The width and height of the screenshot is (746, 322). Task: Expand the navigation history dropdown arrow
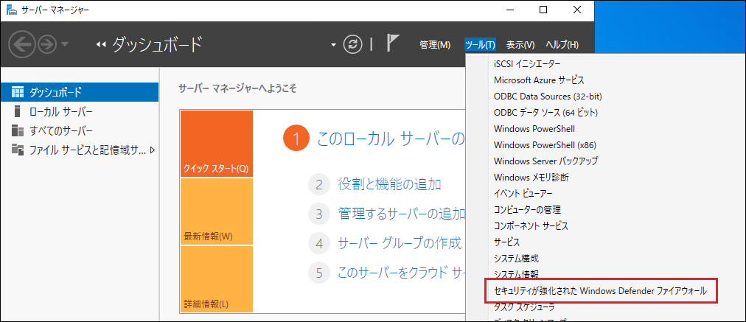pos(65,45)
